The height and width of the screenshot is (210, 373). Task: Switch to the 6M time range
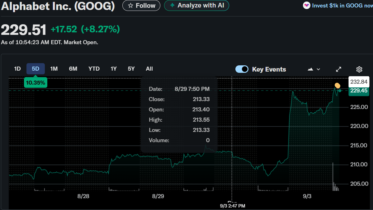(x=73, y=69)
